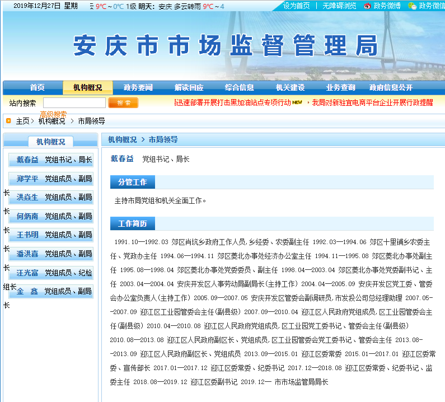Select leader 何炳南 in the sidebar
Image resolution: width=445 pixels, height=402 pixels.
tap(51, 216)
